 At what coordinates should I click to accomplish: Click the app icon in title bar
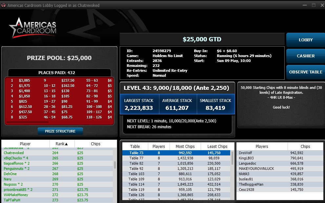click(3, 5)
